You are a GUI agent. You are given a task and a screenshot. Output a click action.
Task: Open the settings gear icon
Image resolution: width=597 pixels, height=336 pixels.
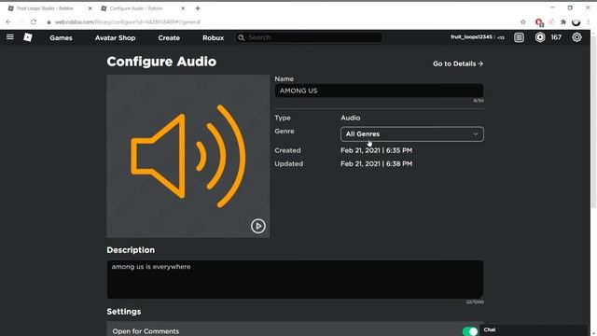click(x=576, y=37)
